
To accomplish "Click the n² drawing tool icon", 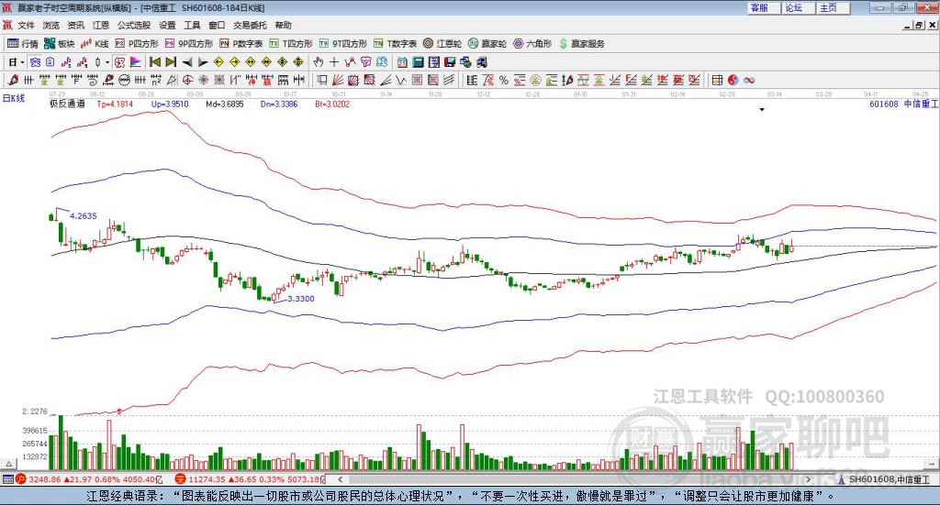I will tap(156, 80).
